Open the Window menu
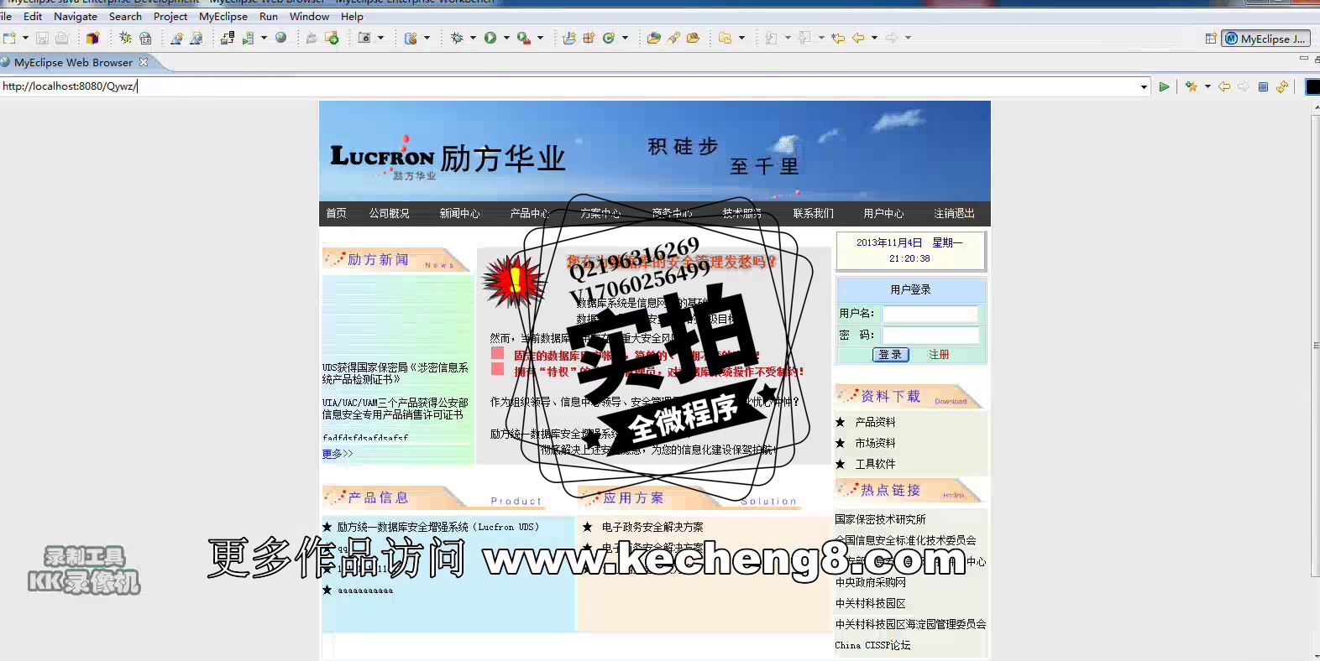The image size is (1320, 661). (309, 16)
